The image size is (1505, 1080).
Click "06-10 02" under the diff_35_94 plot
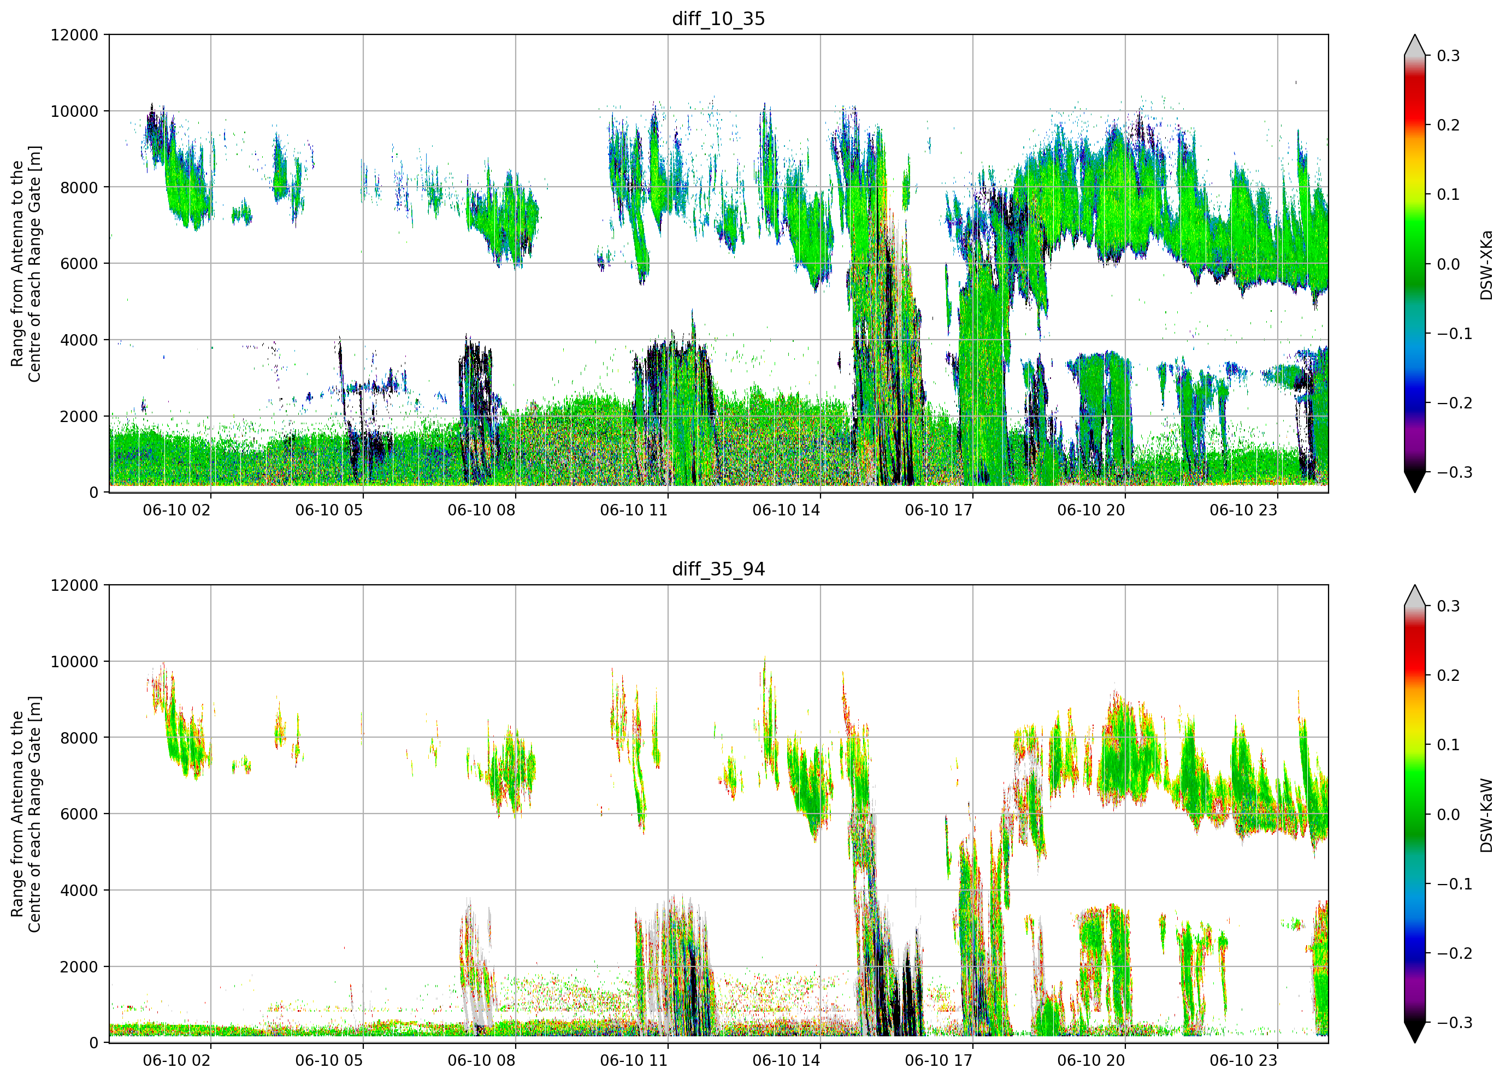[176, 1061]
